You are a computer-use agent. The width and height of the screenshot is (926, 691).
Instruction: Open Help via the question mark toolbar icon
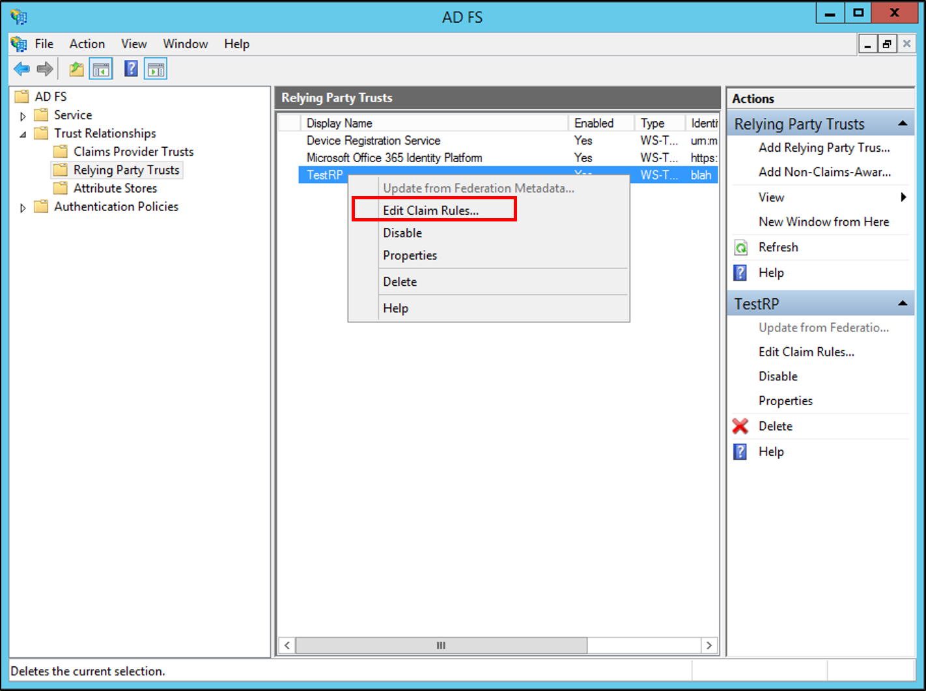tap(131, 68)
